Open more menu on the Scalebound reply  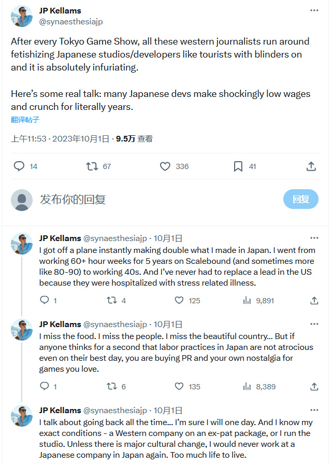pos(314,238)
